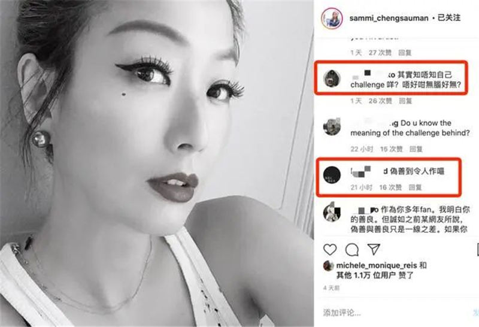
Task: Open avatar of the 多年fan commenter
Action: [x=332, y=212]
